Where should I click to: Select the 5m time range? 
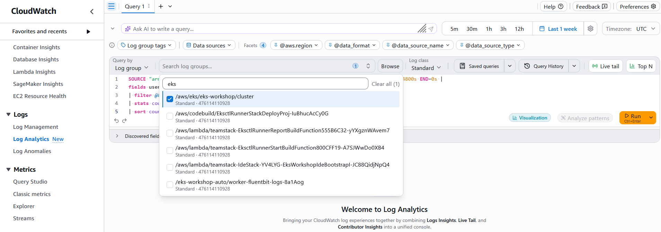pos(454,29)
